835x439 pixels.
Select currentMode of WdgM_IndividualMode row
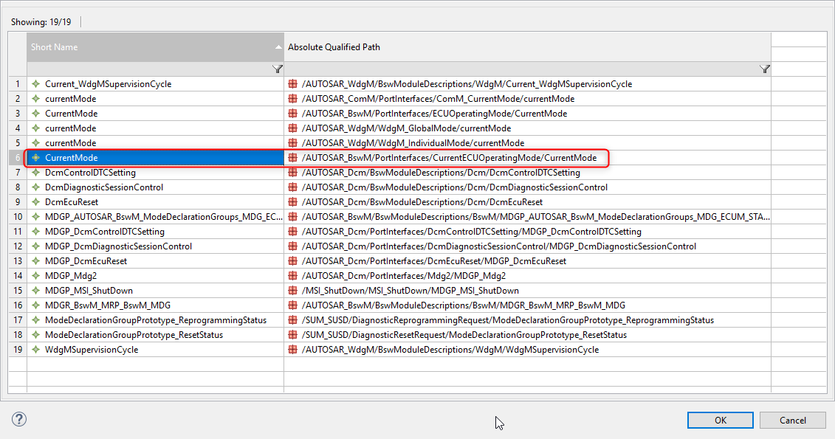[x=70, y=143]
